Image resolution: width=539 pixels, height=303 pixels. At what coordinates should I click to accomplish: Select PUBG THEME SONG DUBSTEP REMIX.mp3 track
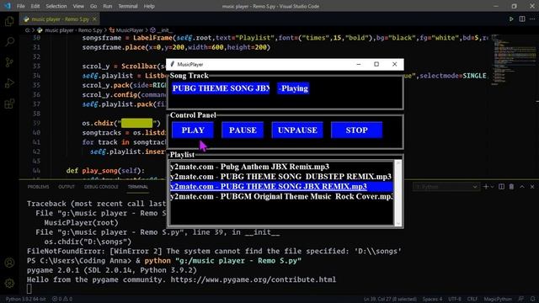click(281, 177)
